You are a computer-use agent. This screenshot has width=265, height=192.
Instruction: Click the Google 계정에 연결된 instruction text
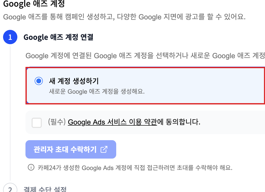(145, 56)
